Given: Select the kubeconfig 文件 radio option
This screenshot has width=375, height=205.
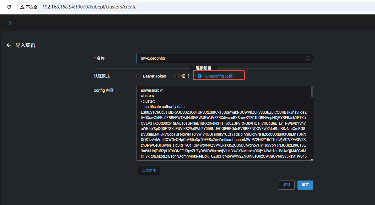Looking at the screenshot, I should pyautogui.click(x=200, y=76).
